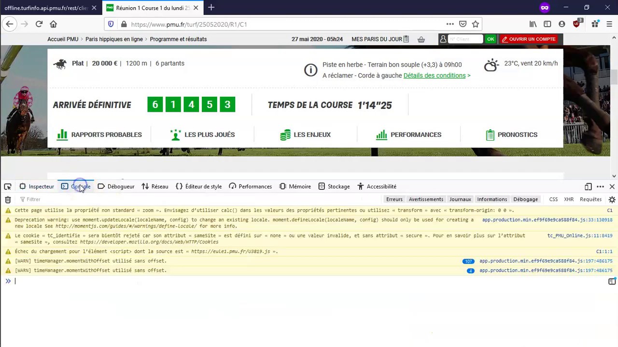Toggle the Requêtes filter

pos(590,200)
